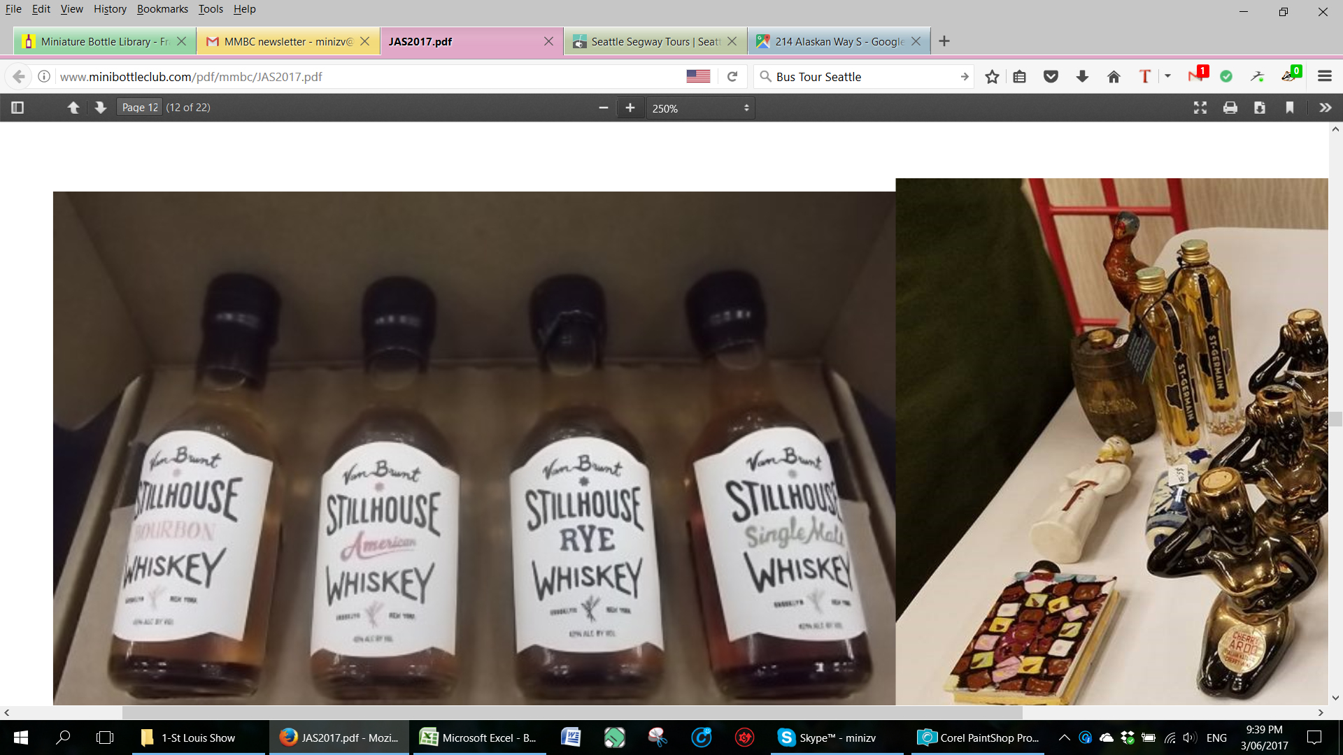Open the Firefox hamburger menu
Screen dimensions: 1343x755
pyautogui.click(x=1325, y=76)
